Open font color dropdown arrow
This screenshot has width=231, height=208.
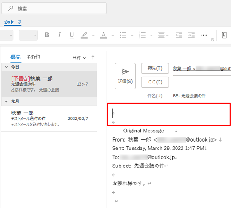pos(113,36)
